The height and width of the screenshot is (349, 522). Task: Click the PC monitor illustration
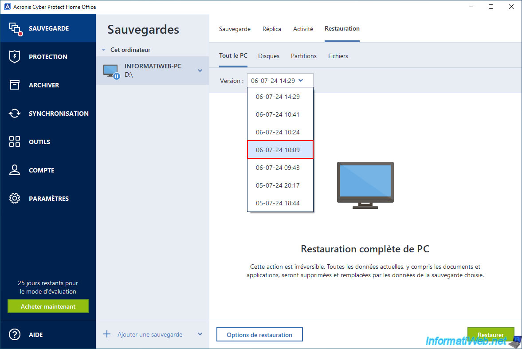point(365,185)
